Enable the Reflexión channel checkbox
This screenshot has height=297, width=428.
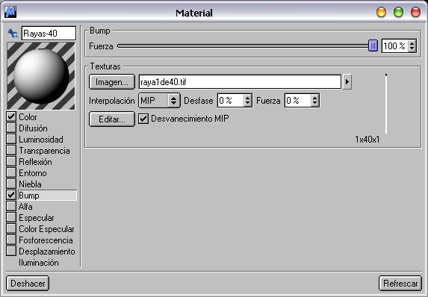pyautogui.click(x=11, y=161)
